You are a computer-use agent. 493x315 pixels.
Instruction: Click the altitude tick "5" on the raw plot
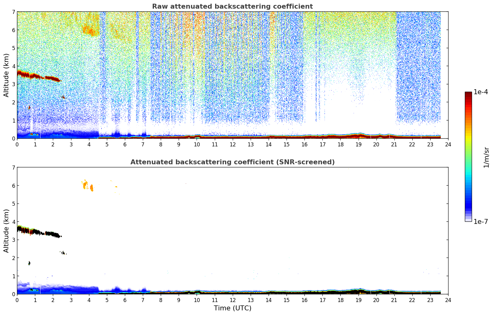coord(14,48)
